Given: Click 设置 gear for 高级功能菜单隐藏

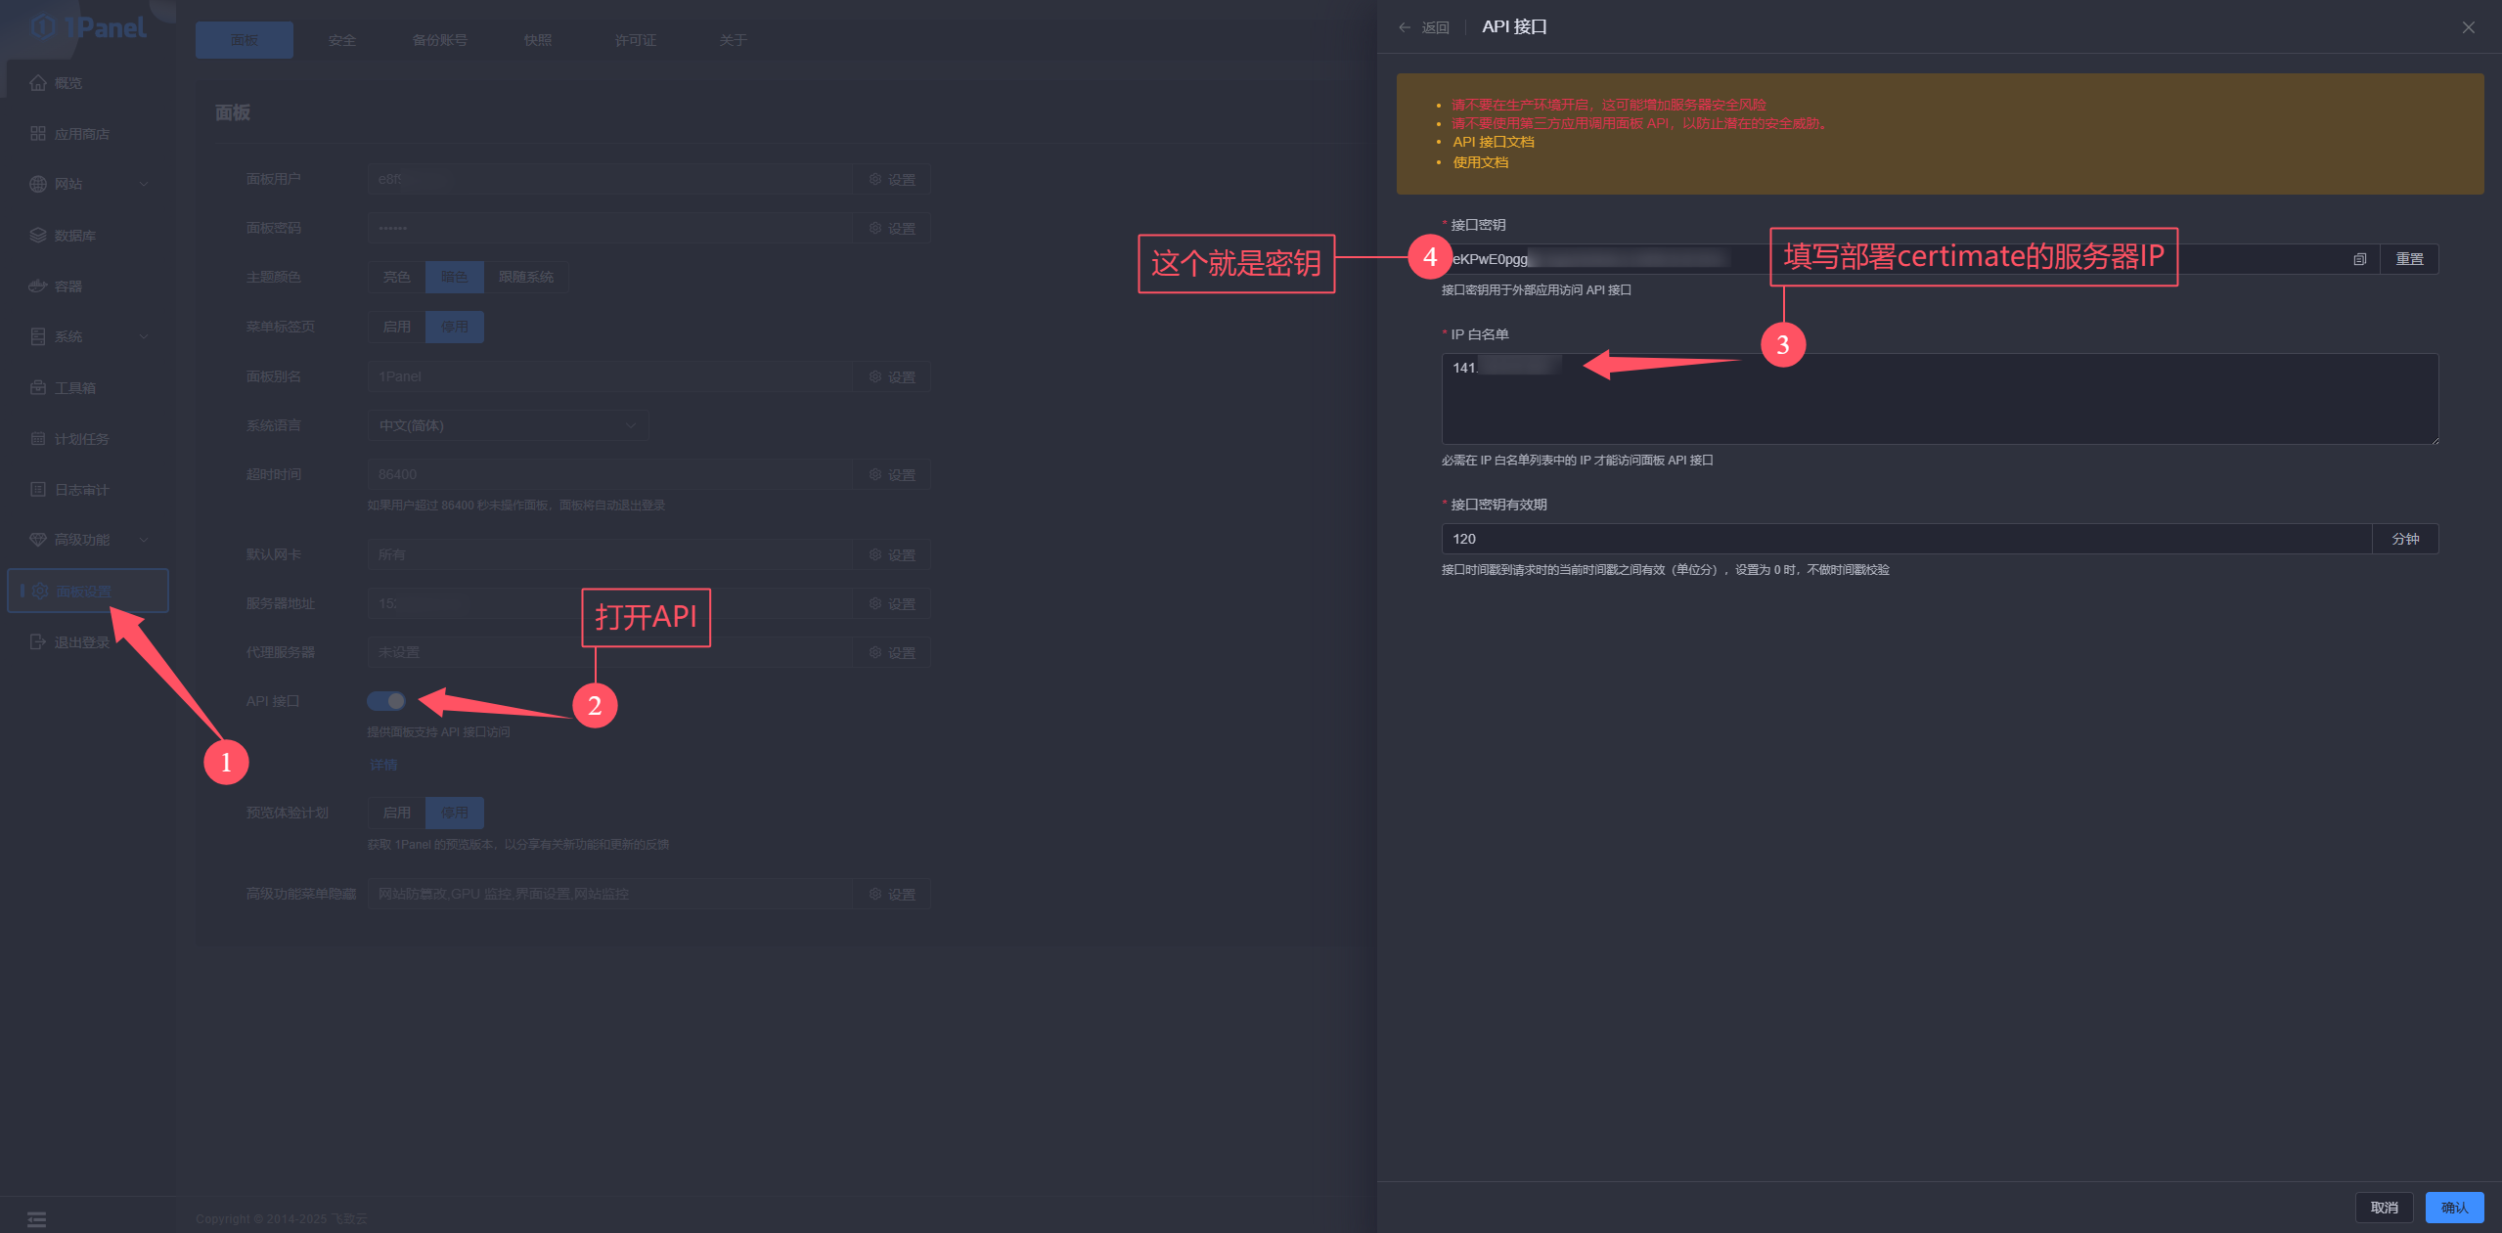Looking at the screenshot, I should coord(892,895).
